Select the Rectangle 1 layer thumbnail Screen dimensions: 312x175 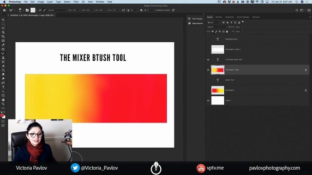pyautogui.click(x=217, y=90)
